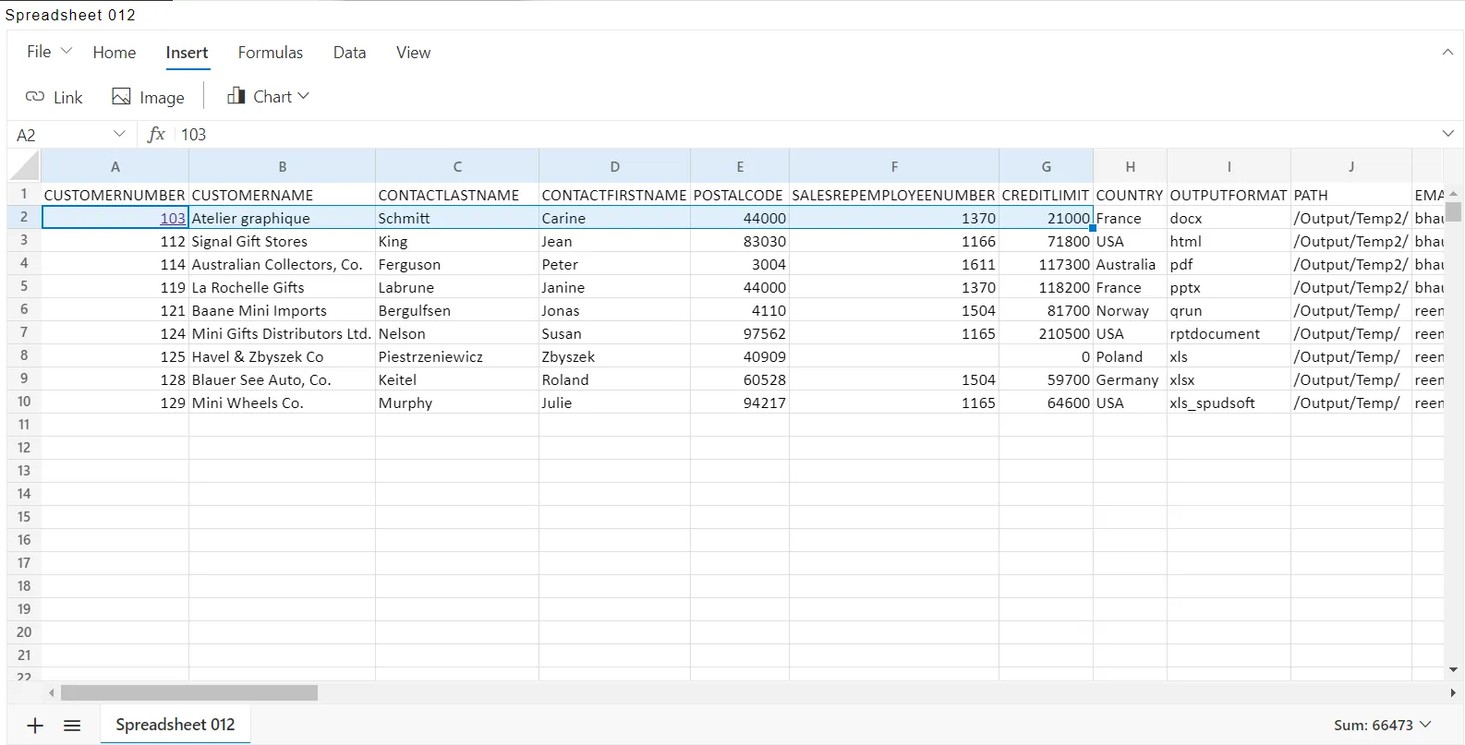The height and width of the screenshot is (745, 1465).
Task: Select column J header
Action: [1351, 167]
